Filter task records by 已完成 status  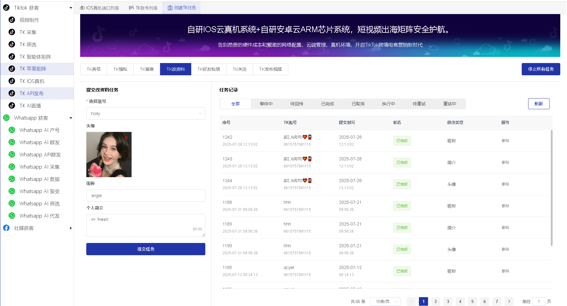tap(327, 104)
